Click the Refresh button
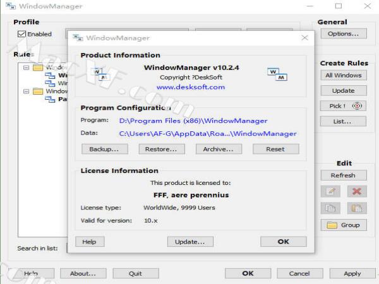 coord(344,175)
